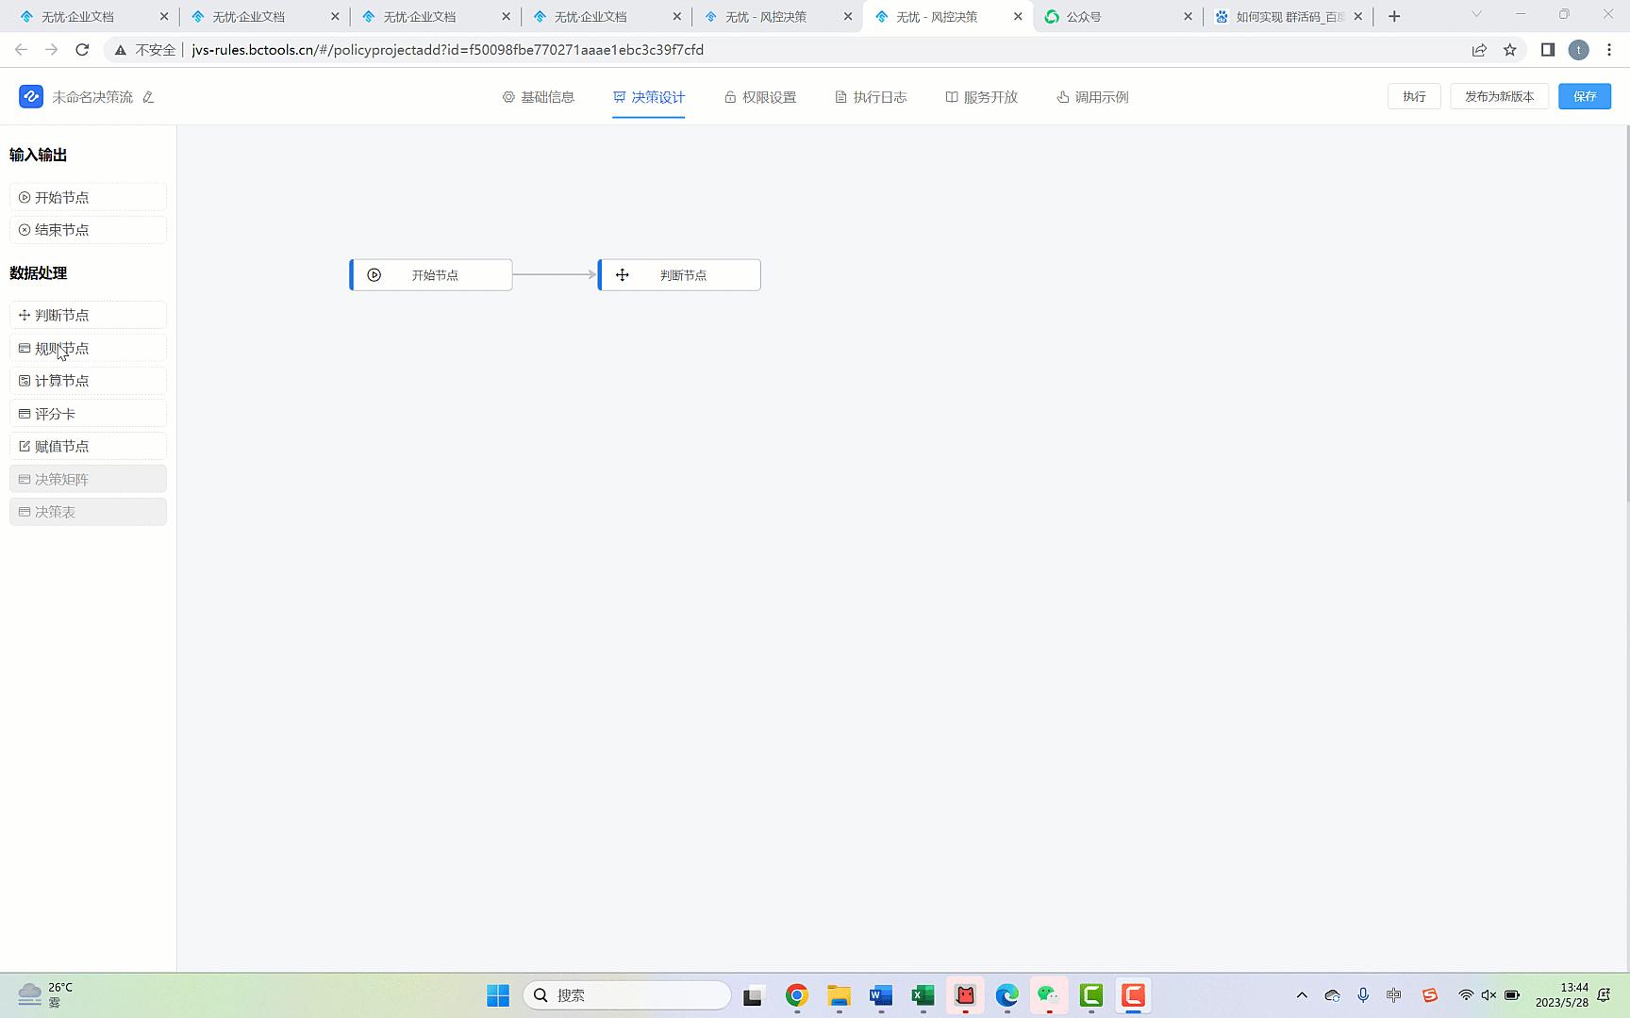Open the browser profile avatar
This screenshot has width=1630, height=1018.
coord(1578,50)
